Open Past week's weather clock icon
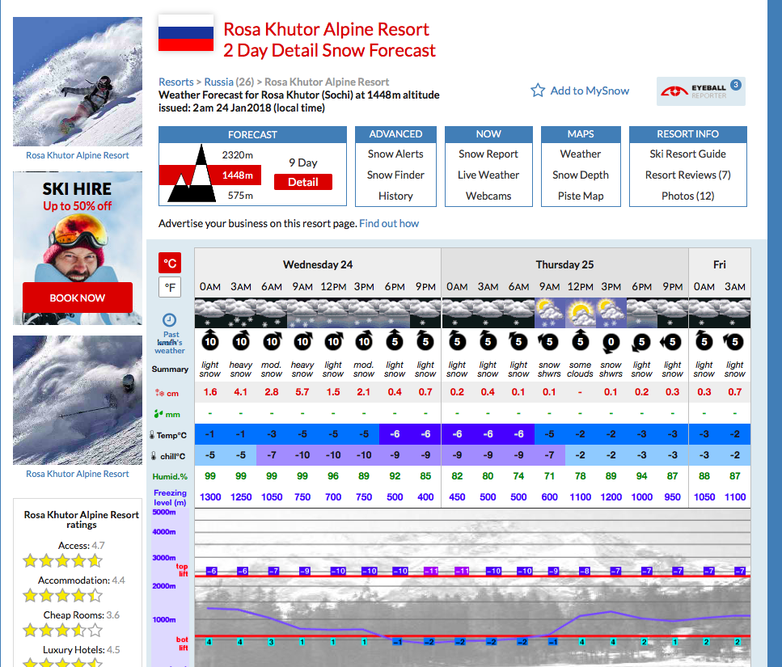Screen dimensions: 782x667 (x=169, y=319)
